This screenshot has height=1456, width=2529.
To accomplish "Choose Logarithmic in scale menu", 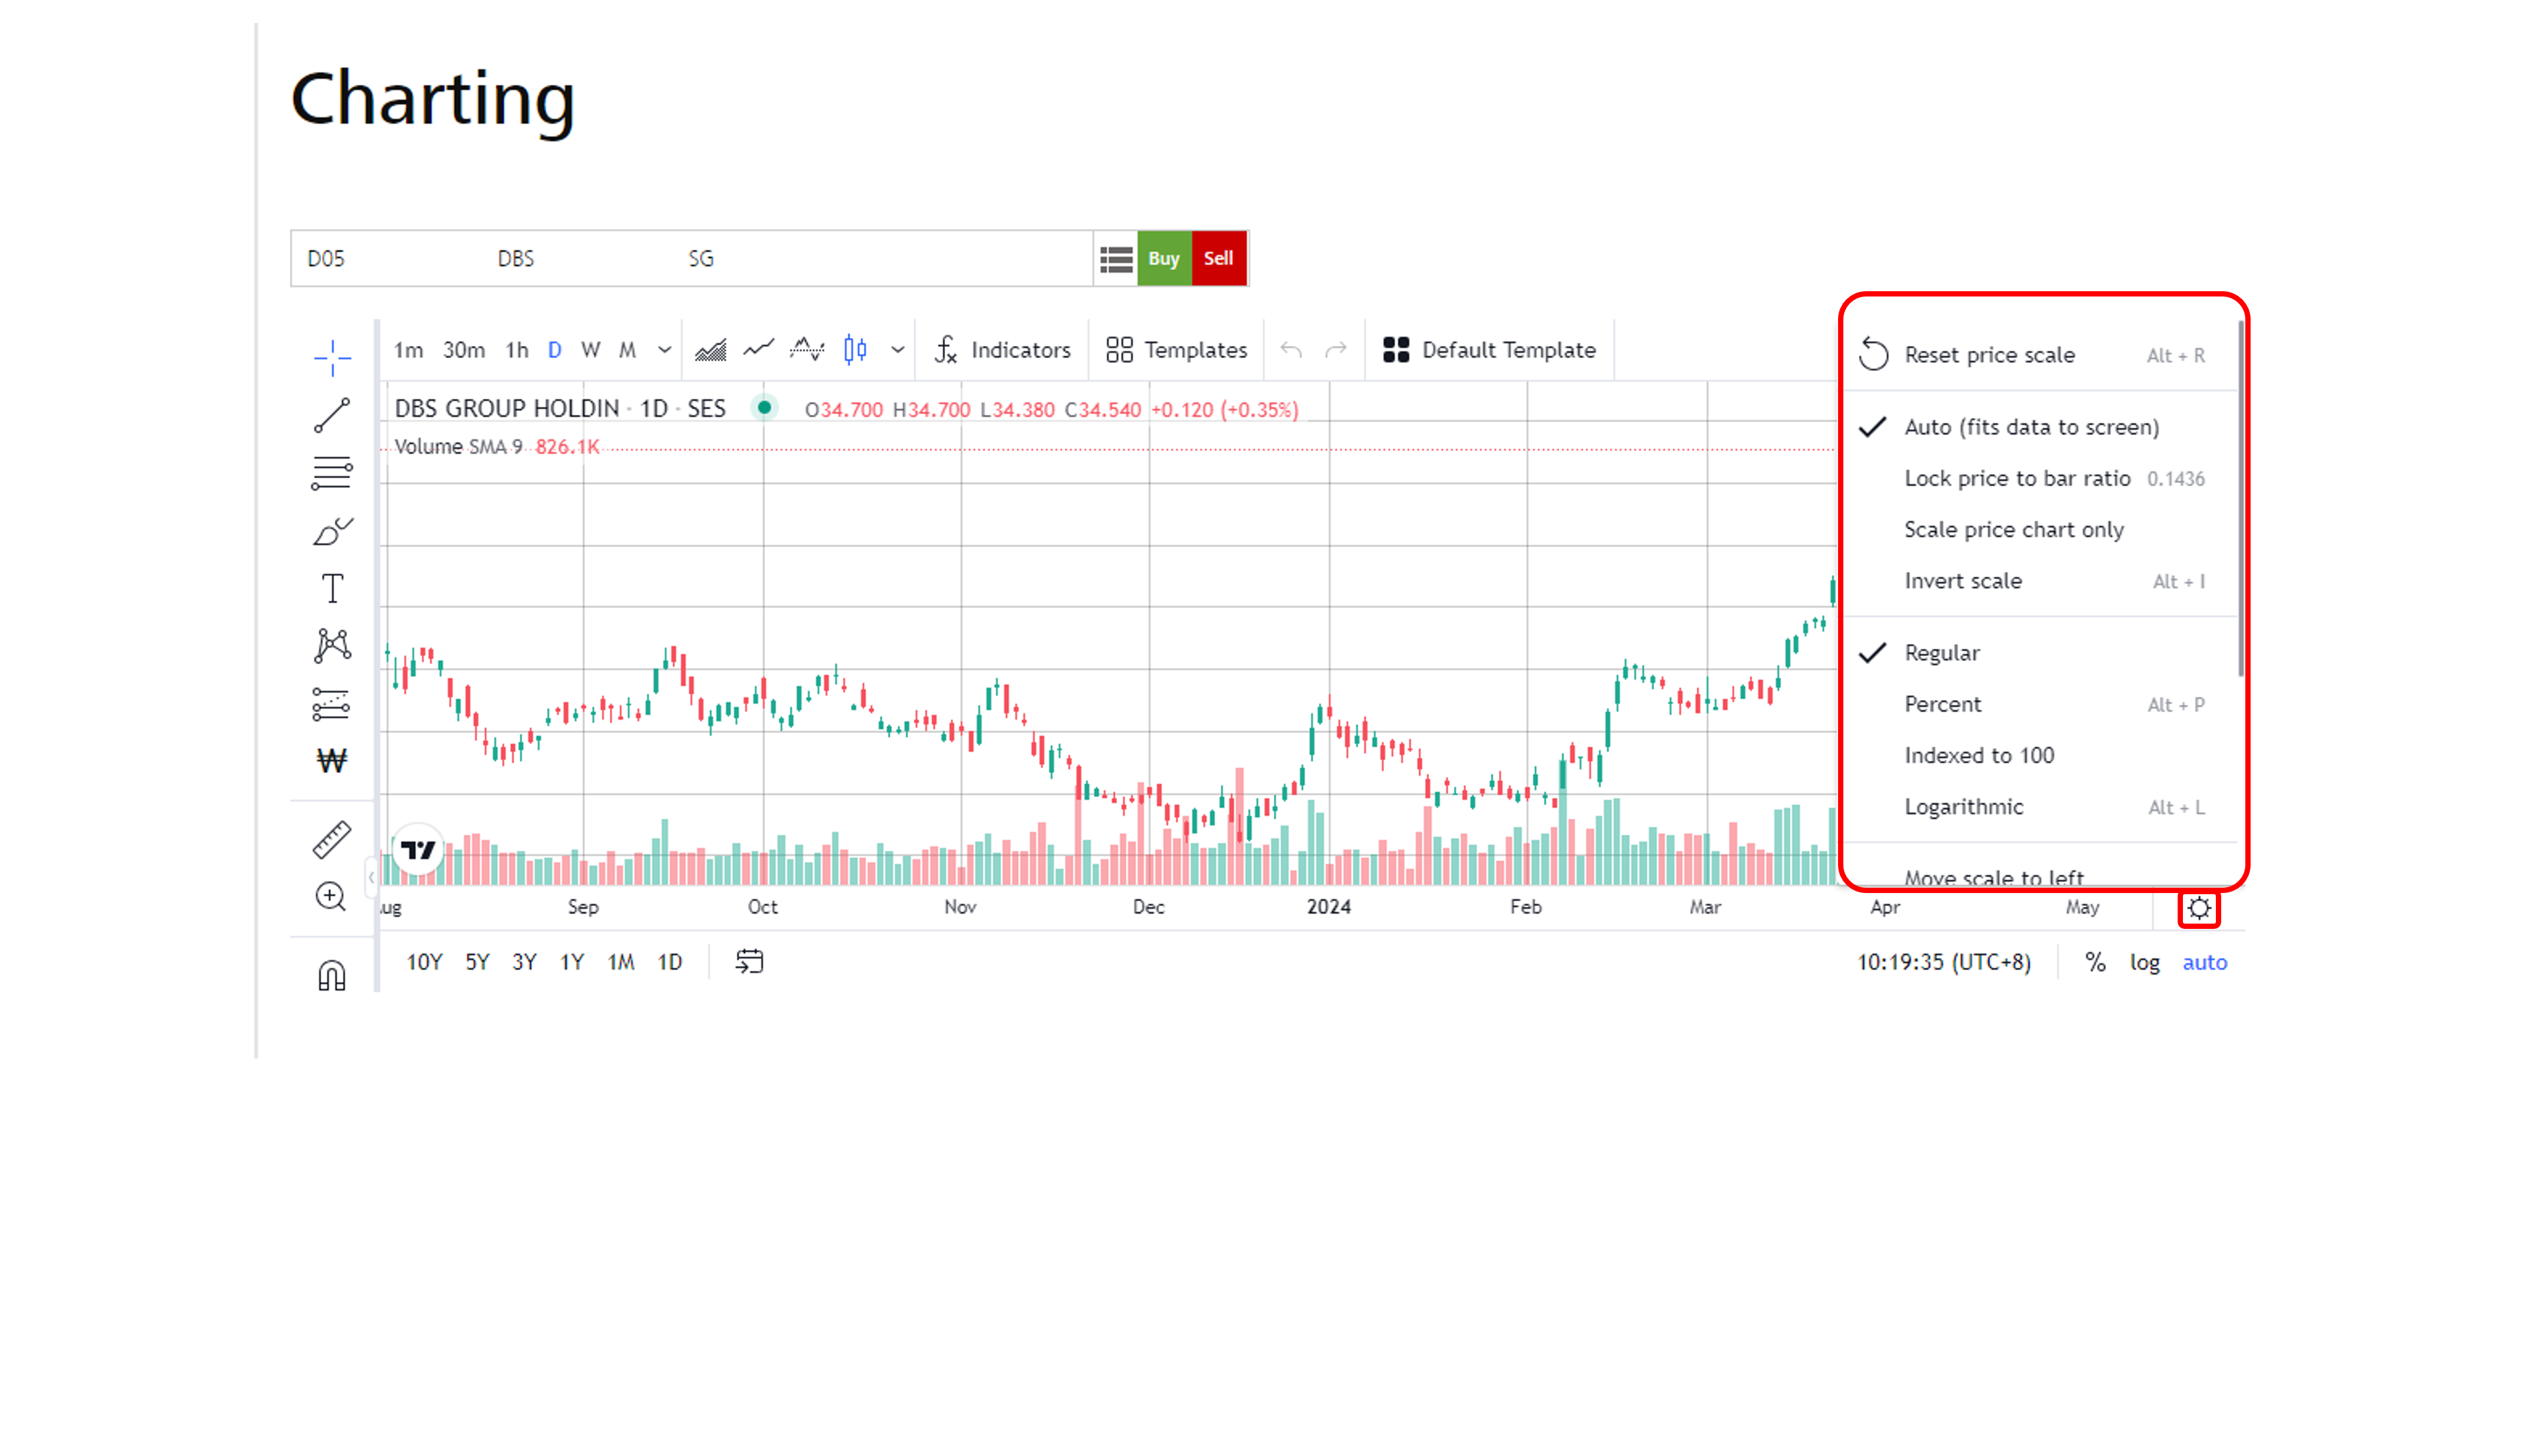I will (x=1964, y=807).
